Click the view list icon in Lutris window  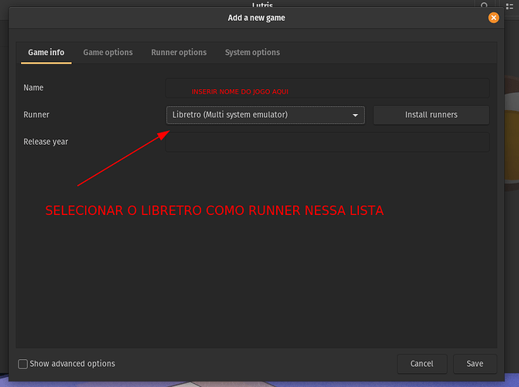pyautogui.click(x=510, y=6)
